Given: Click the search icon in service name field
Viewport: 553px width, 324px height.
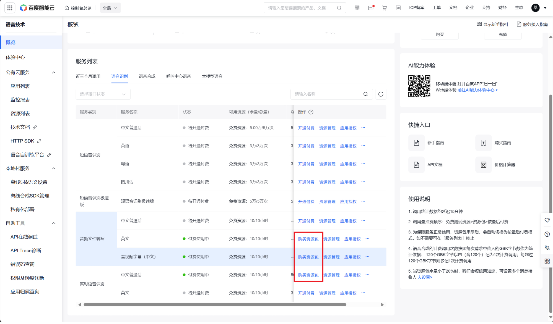Looking at the screenshot, I should coord(365,94).
